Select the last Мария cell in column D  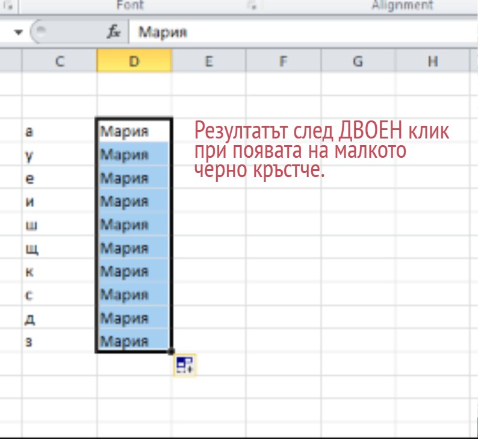pos(134,342)
